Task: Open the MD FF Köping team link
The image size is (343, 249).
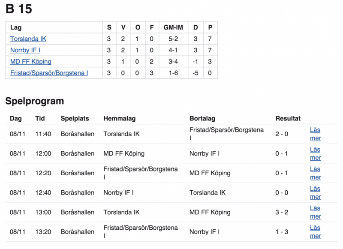Action: pos(30,62)
